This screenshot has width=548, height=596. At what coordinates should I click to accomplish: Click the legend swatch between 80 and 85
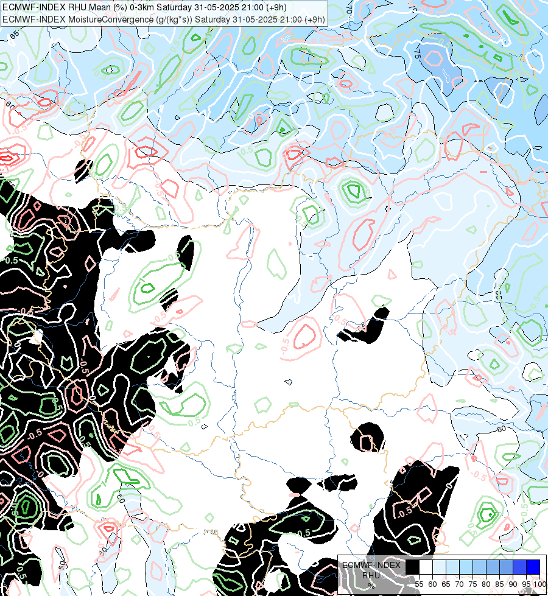pos(493,567)
